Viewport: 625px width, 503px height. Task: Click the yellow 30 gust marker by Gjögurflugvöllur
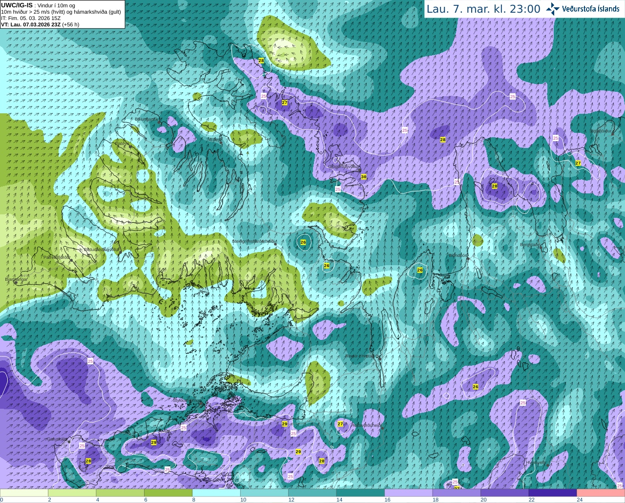tap(364, 177)
